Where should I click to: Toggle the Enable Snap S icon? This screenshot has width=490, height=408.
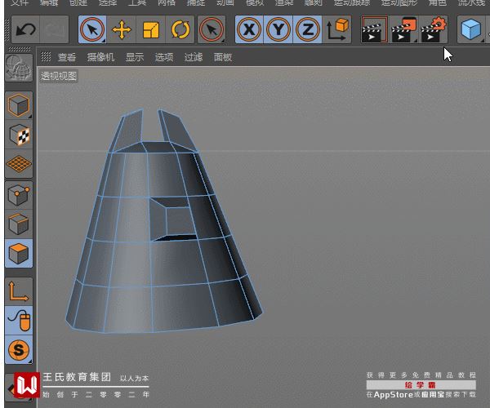[x=19, y=349]
